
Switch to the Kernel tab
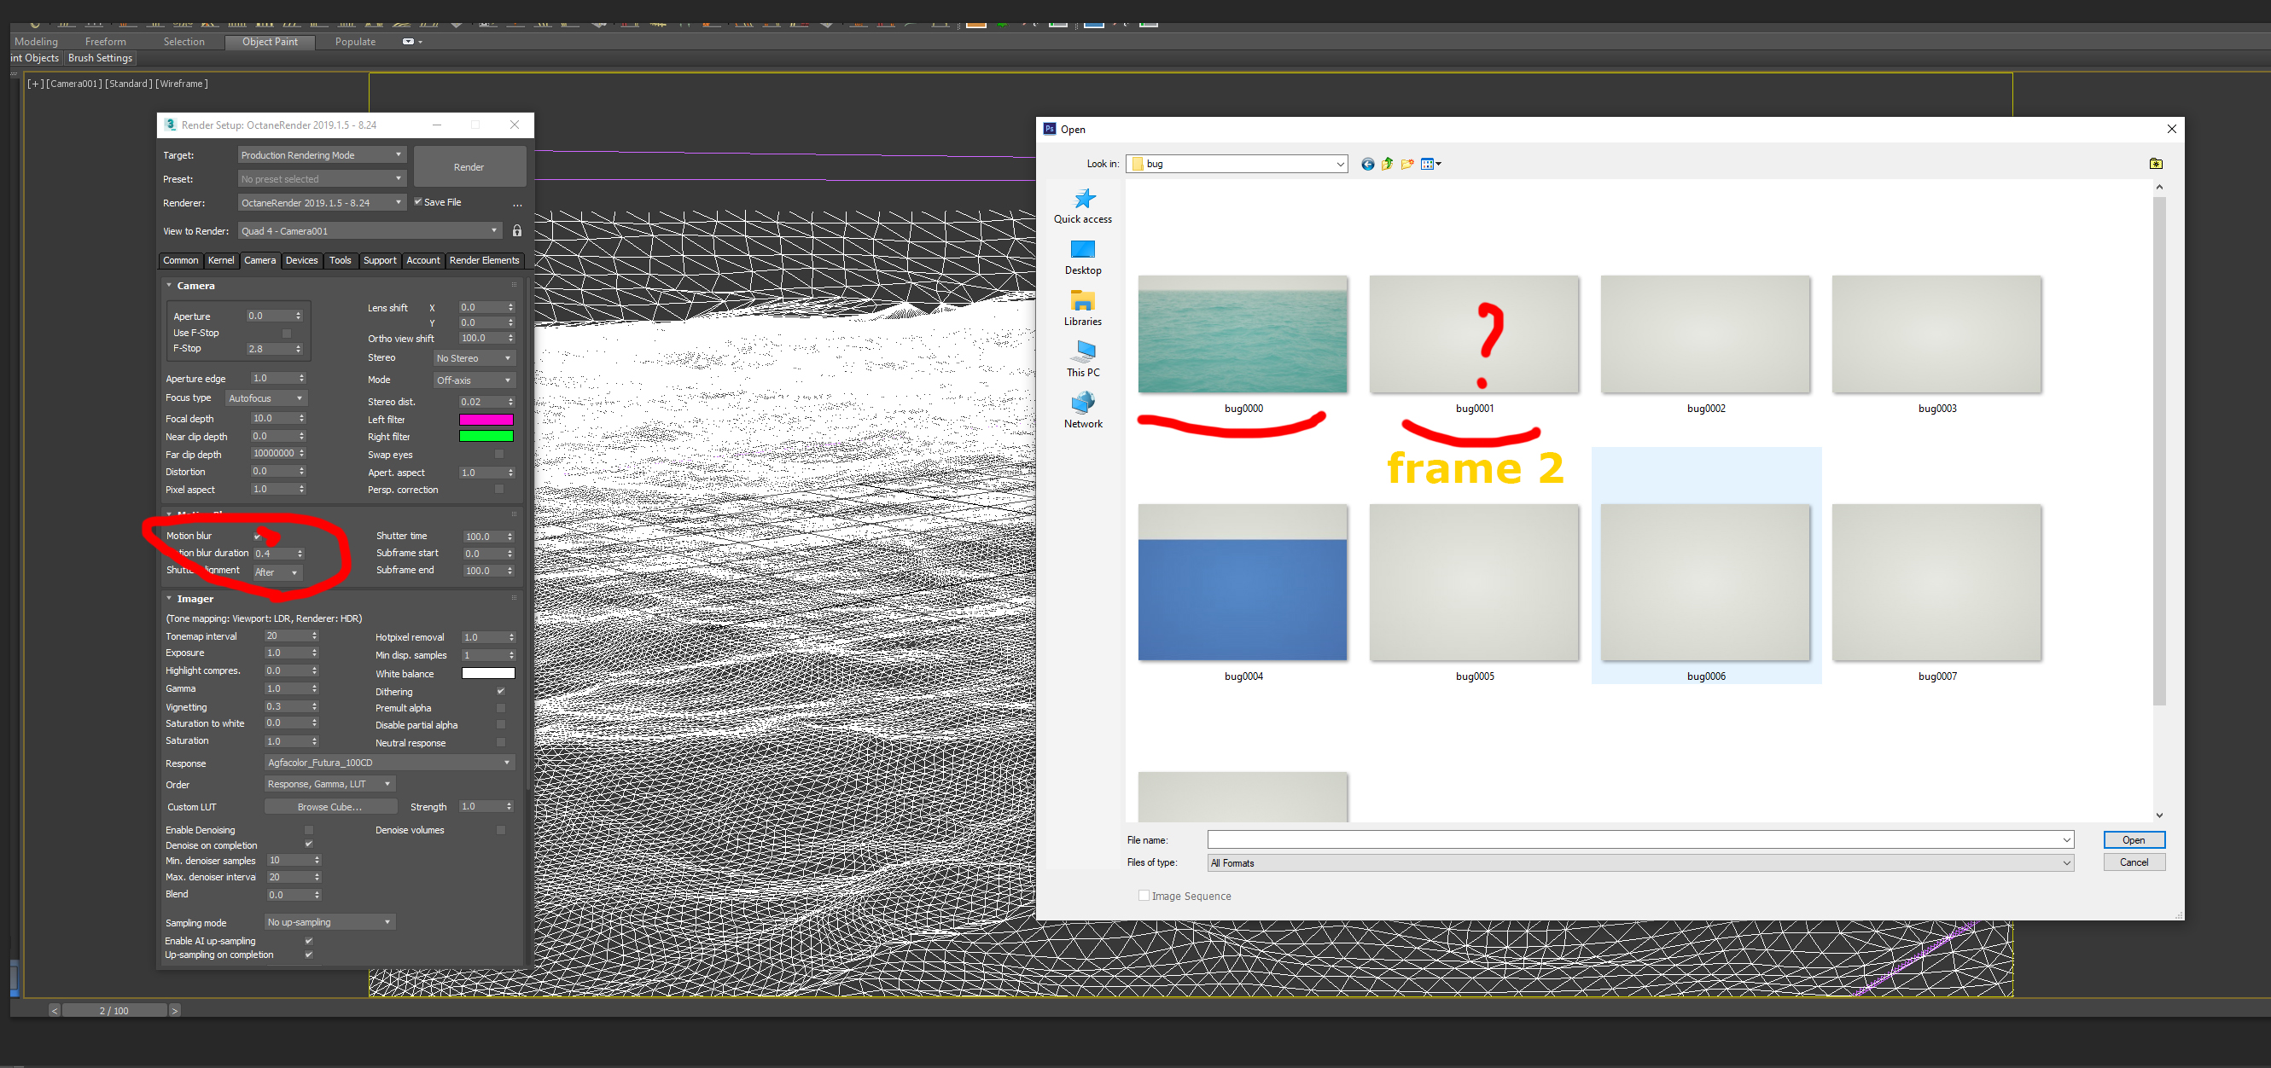pos(220,260)
